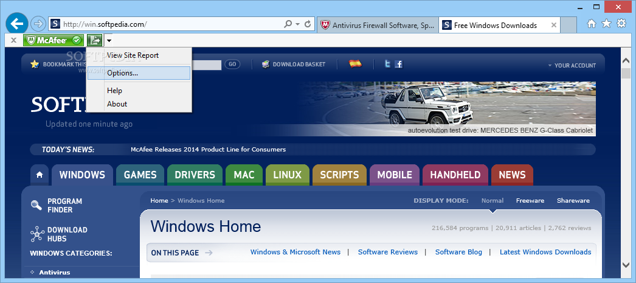Open Favorites star in browser toolbar

pyautogui.click(x=606, y=24)
